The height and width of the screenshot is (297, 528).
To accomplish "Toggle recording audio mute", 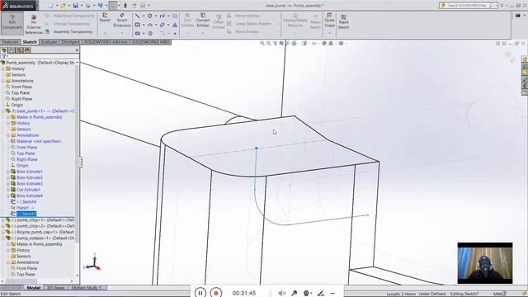I will pos(282,294).
